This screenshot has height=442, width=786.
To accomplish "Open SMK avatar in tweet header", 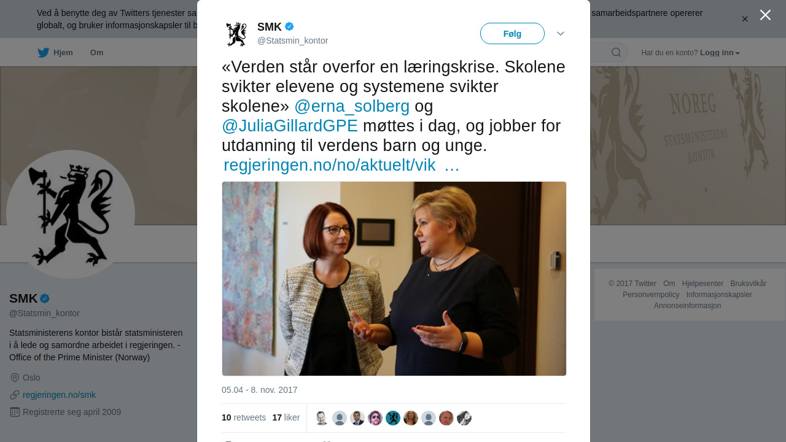I will click(x=236, y=34).
